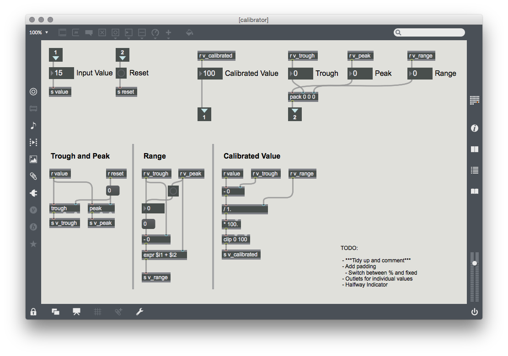
Task: Add a toggle object from toolbar
Action: (x=102, y=32)
